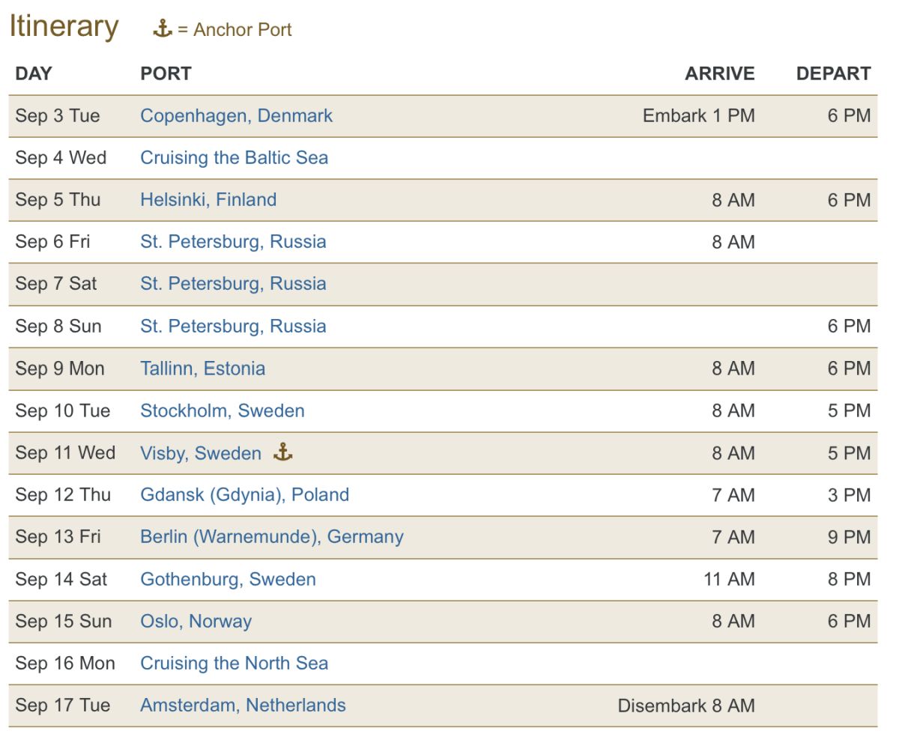The width and height of the screenshot is (899, 734).
Task: Open the Cruising the North Sea link
Action: 234,664
